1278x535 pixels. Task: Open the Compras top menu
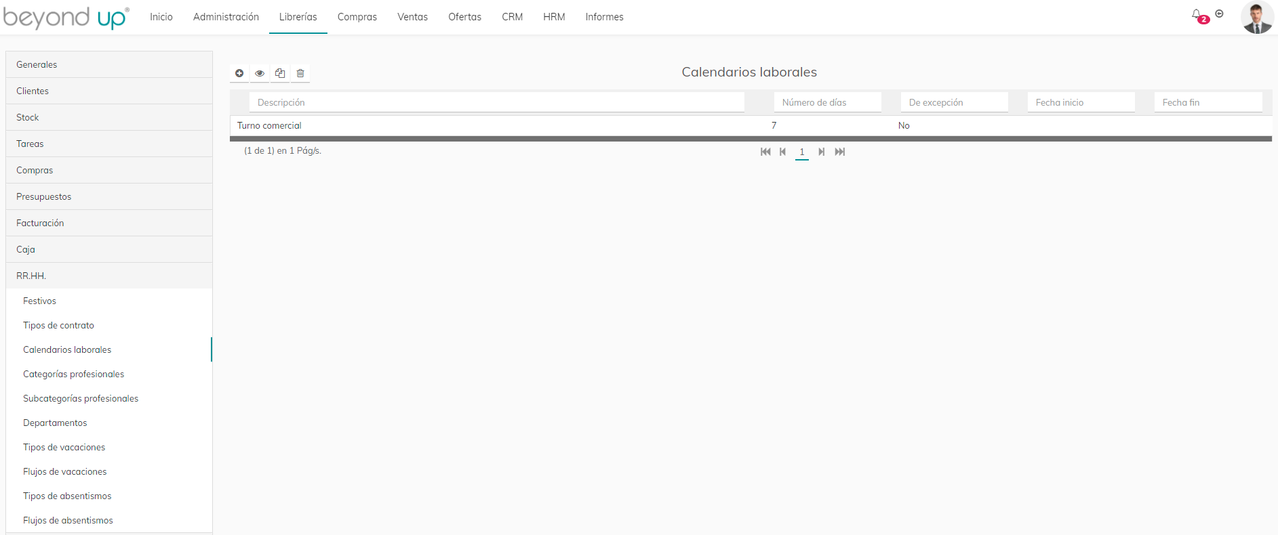click(x=357, y=17)
